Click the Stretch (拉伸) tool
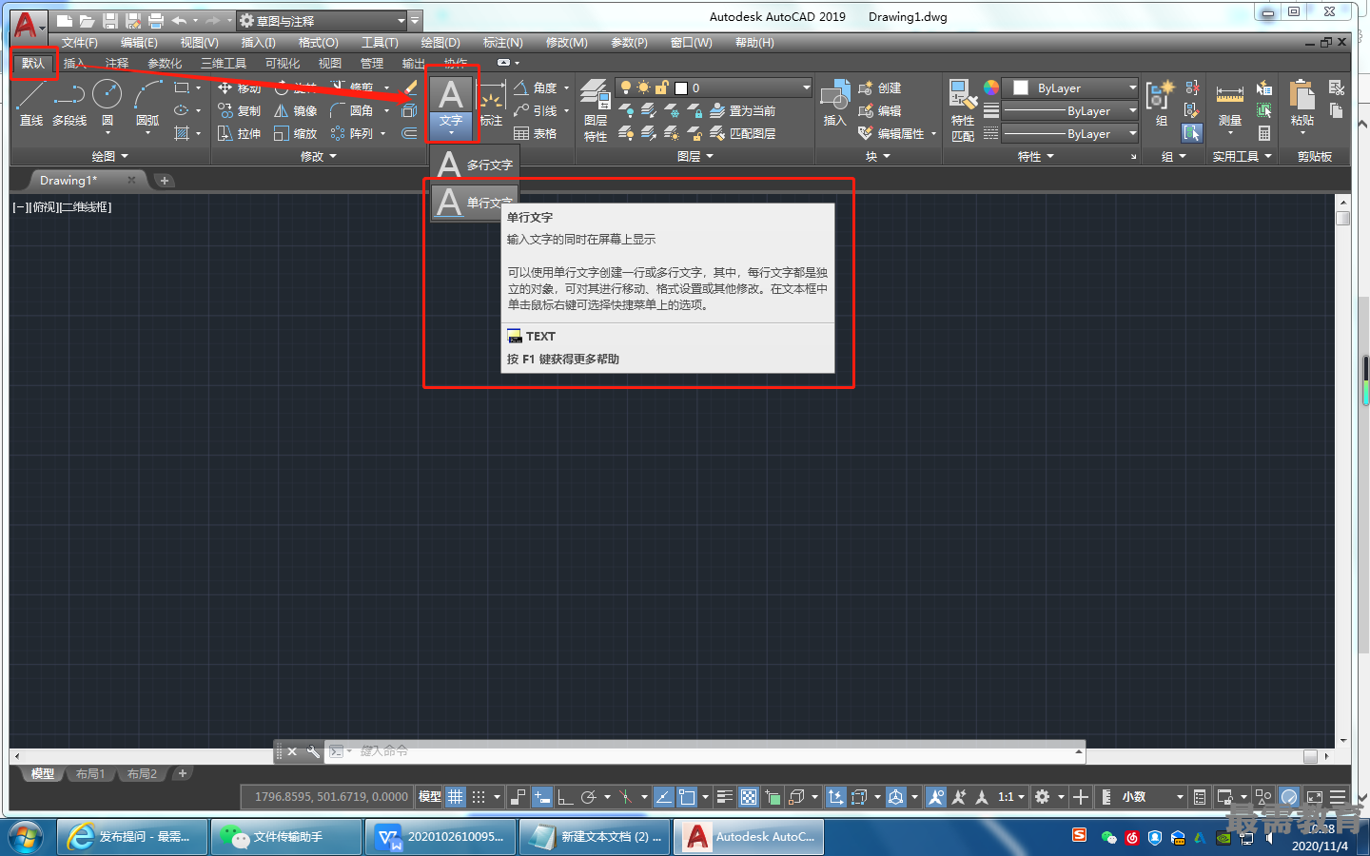 point(239,133)
